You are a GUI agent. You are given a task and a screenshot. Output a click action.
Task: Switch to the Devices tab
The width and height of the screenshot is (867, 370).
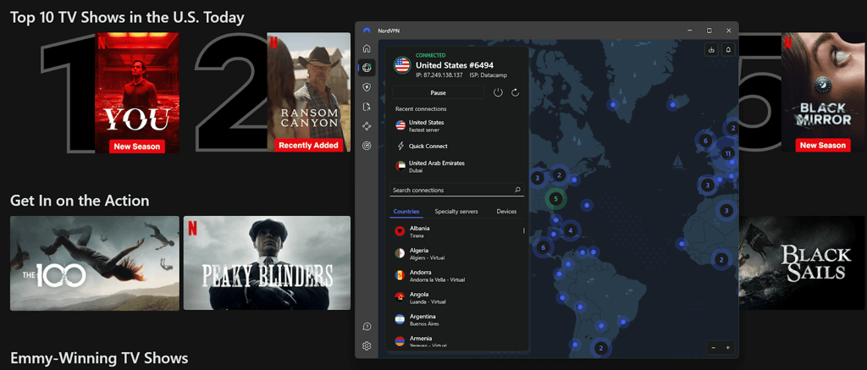point(506,212)
